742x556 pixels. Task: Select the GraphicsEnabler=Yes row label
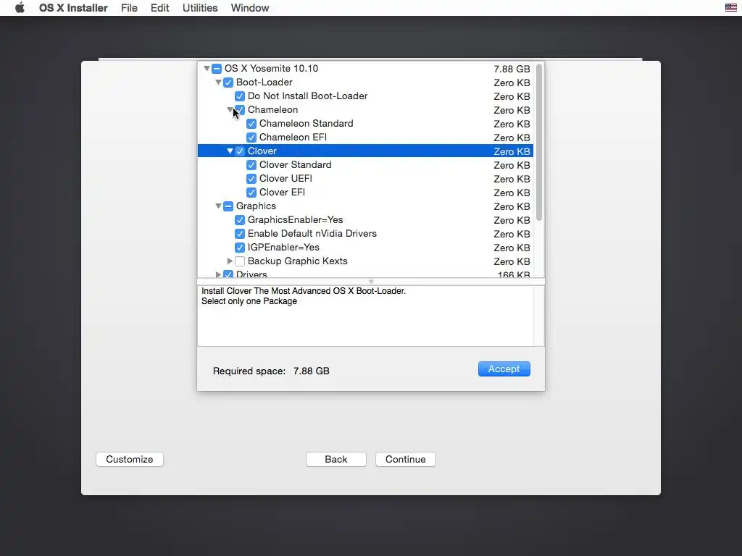click(296, 220)
